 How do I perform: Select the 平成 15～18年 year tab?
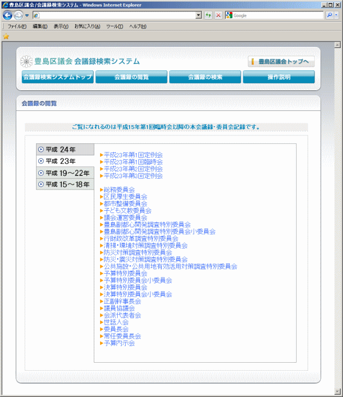tap(65, 185)
